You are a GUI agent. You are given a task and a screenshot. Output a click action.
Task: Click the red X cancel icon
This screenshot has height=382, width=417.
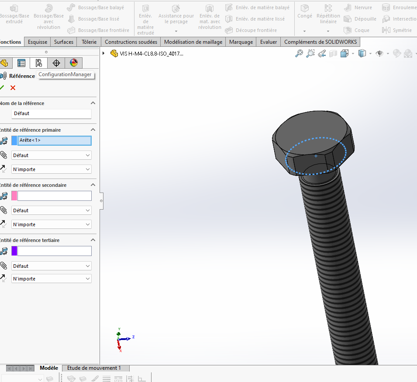click(x=13, y=88)
